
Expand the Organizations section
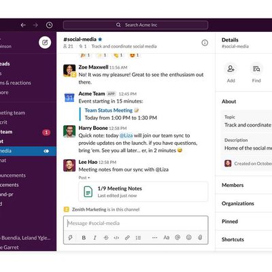pyautogui.click(x=244, y=203)
